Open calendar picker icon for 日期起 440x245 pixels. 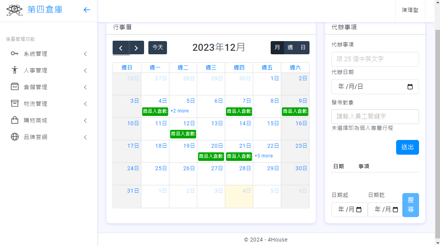point(359,209)
